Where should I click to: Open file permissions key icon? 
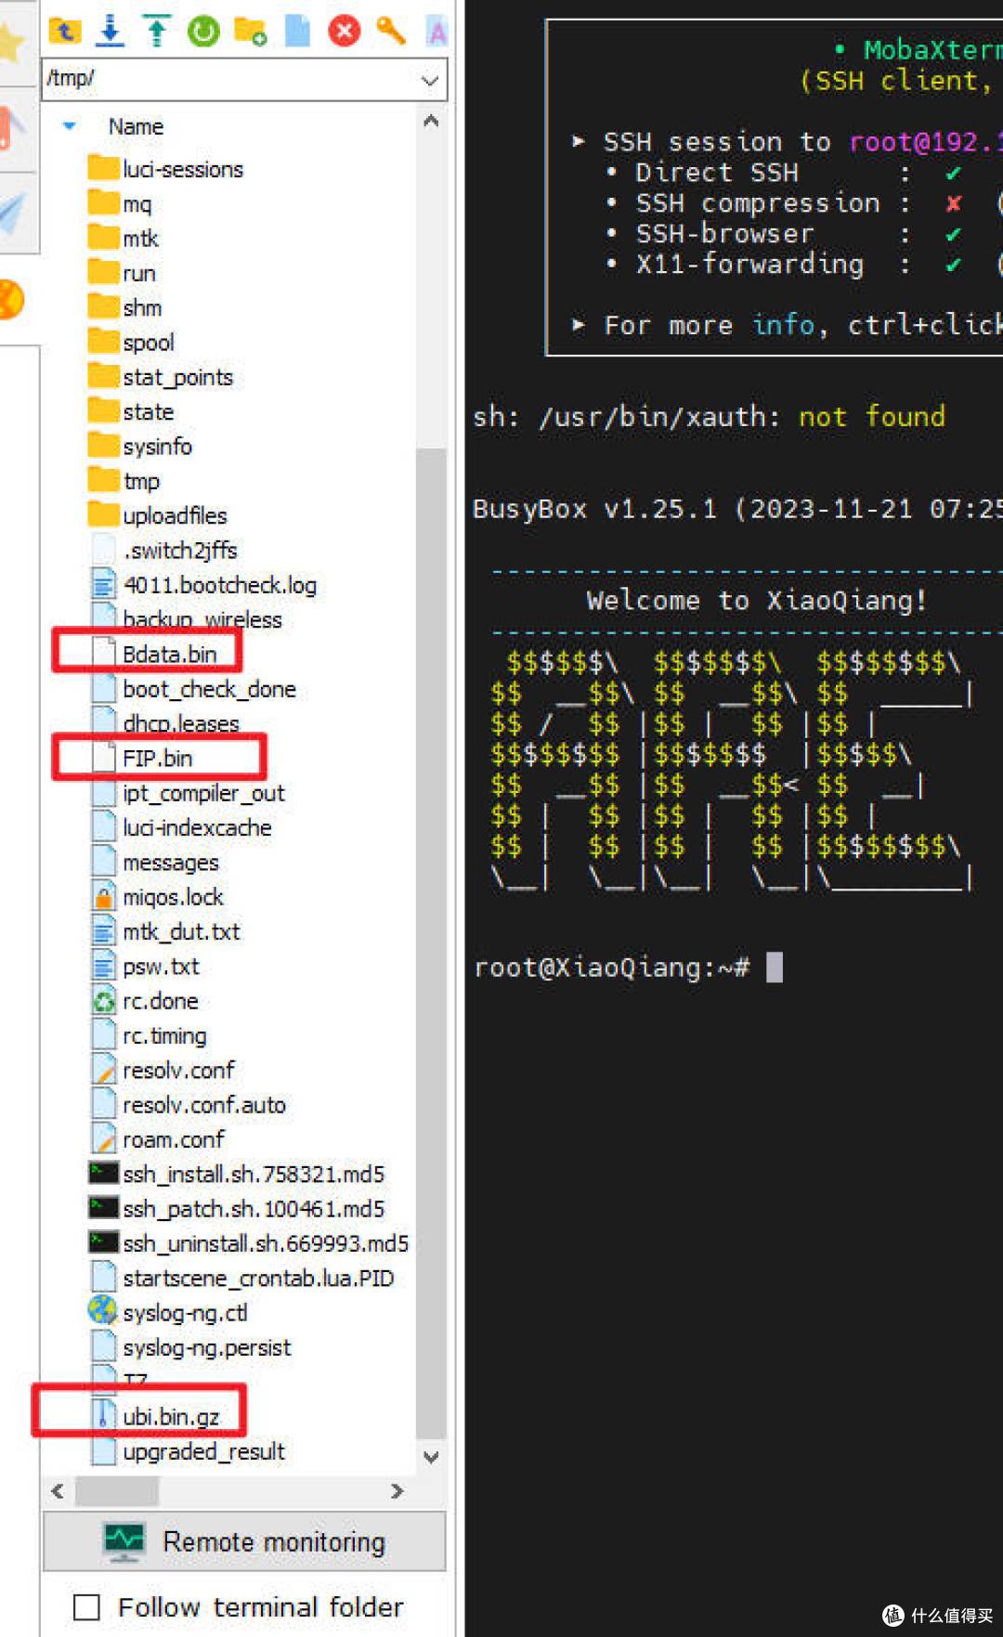click(391, 32)
